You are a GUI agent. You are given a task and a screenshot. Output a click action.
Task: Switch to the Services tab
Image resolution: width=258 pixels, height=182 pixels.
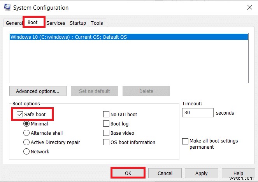click(56, 23)
